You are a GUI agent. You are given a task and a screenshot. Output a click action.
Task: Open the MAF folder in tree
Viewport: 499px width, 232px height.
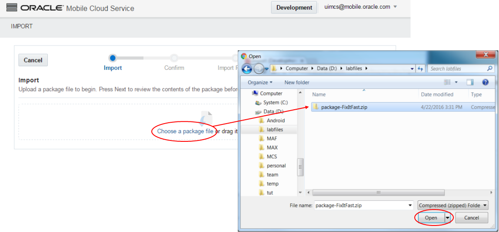click(x=268, y=138)
